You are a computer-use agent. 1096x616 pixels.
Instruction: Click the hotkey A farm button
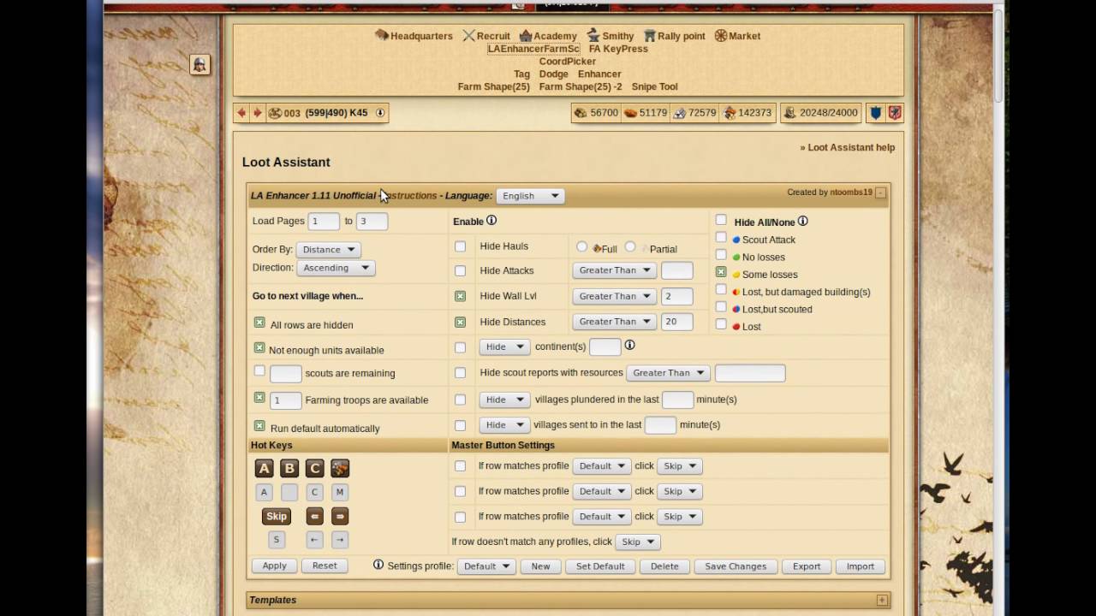tap(264, 468)
